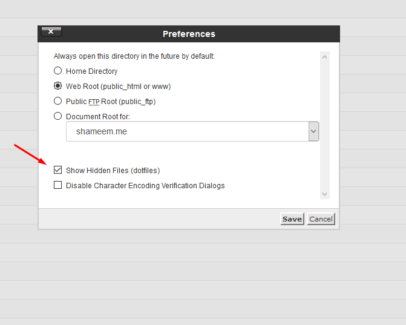Close the Preferences dialog with the X button

pyautogui.click(x=51, y=31)
